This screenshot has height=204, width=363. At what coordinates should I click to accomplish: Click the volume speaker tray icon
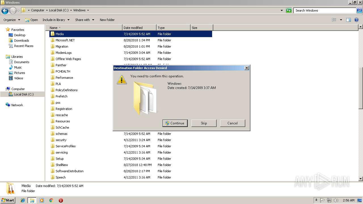point(336,200)
